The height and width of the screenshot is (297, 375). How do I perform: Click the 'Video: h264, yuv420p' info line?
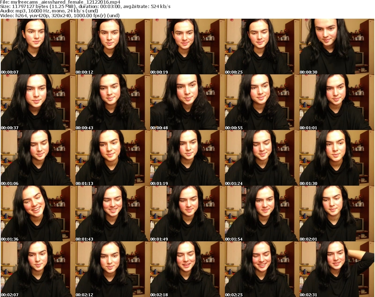[x=60, y=15]
